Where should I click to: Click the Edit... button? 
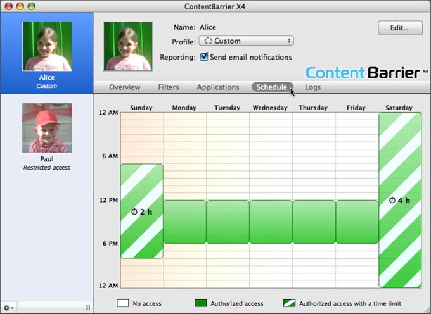tap(400, 28)
